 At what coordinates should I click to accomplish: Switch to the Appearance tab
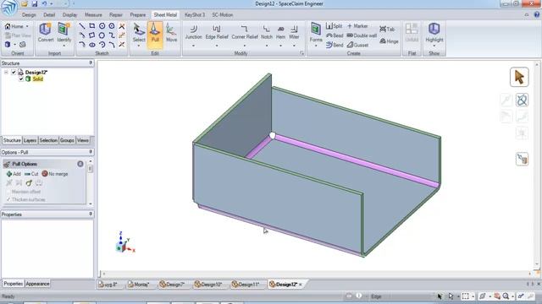point(37,284)
